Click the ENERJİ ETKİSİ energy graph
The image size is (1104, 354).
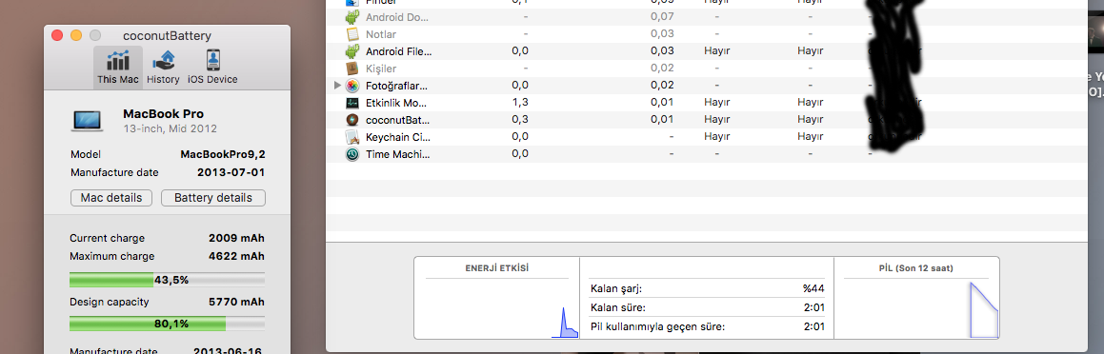click(x=497, y=308)
